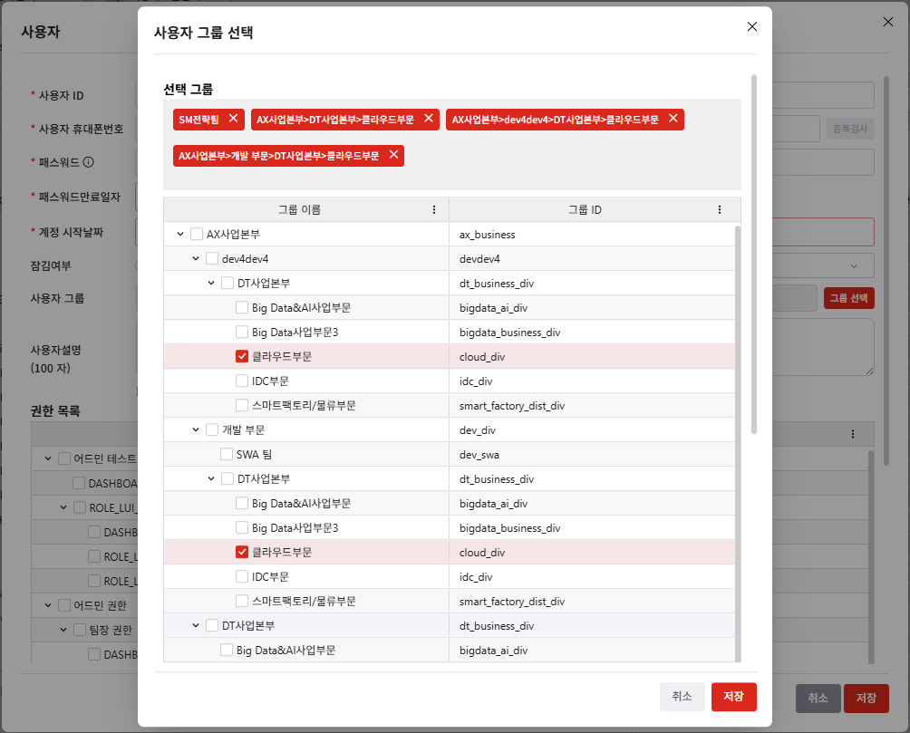
Task: Check the last Big Data&AI사업부문 row
Action: pos(227,650)
